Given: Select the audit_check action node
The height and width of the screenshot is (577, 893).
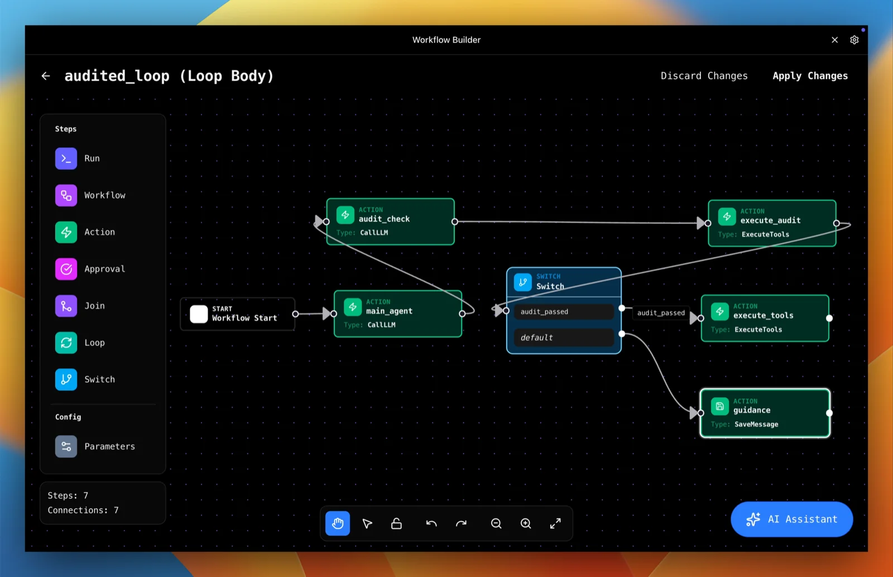Looking at the screenshot, I should coord(391,222).
